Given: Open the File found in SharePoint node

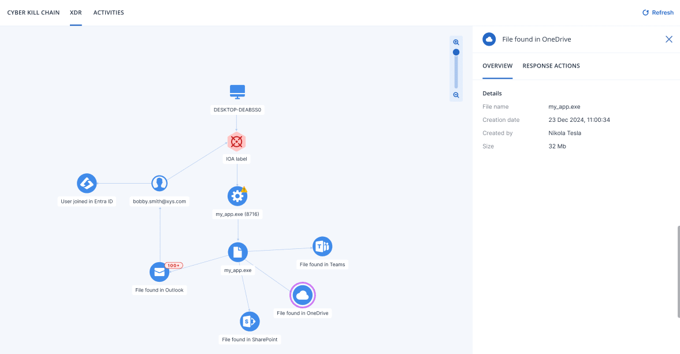Looking at the screenshot, I should pyautogui.click(x=250, y=322).
